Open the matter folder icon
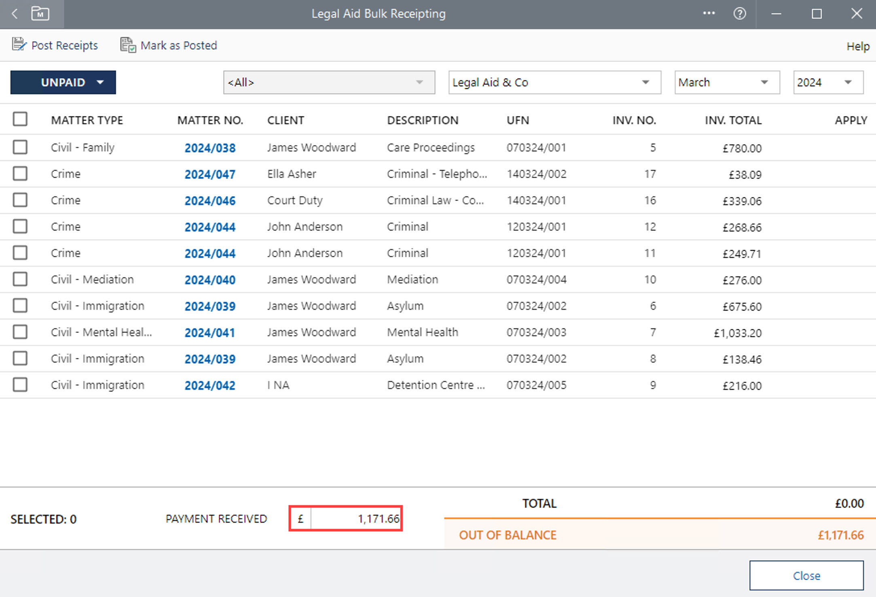This screenshot has width=876, height=597. tap(40, 14)
